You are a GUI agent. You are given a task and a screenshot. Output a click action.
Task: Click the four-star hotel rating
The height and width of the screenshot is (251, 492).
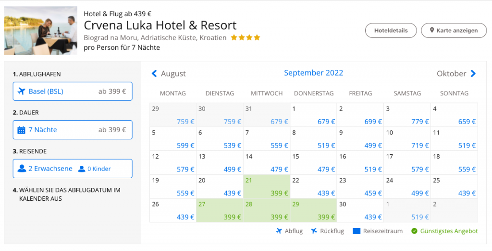245,37
